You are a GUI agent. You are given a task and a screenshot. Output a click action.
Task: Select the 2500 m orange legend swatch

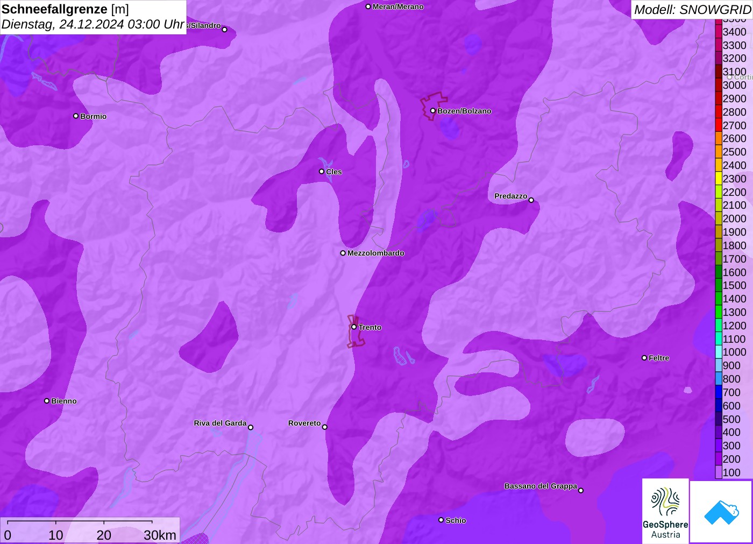pos(719,152)
